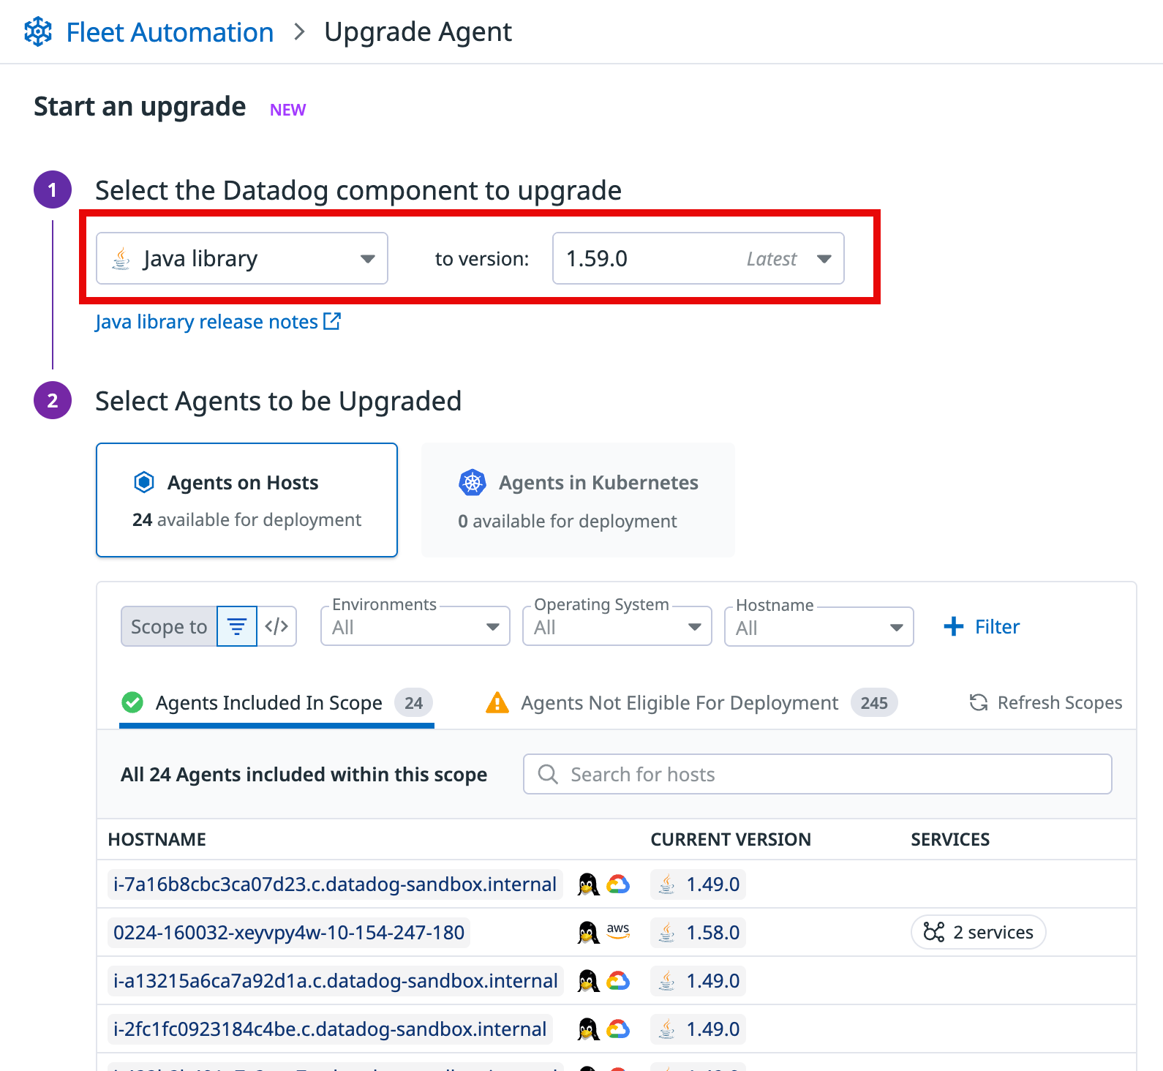Expand the Operating System filter dropdown
Viewport: 1163px width, 1071px height.
[x=617, y=627]
